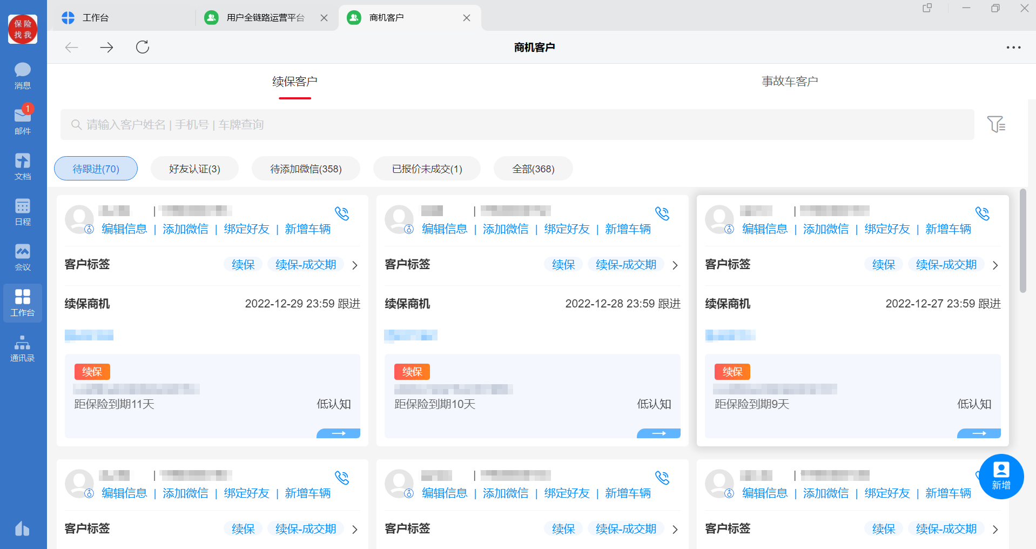Open the 通讯录 contacts sidebar icon
This screenshot has height=549, width=1036.
(23, 348)
